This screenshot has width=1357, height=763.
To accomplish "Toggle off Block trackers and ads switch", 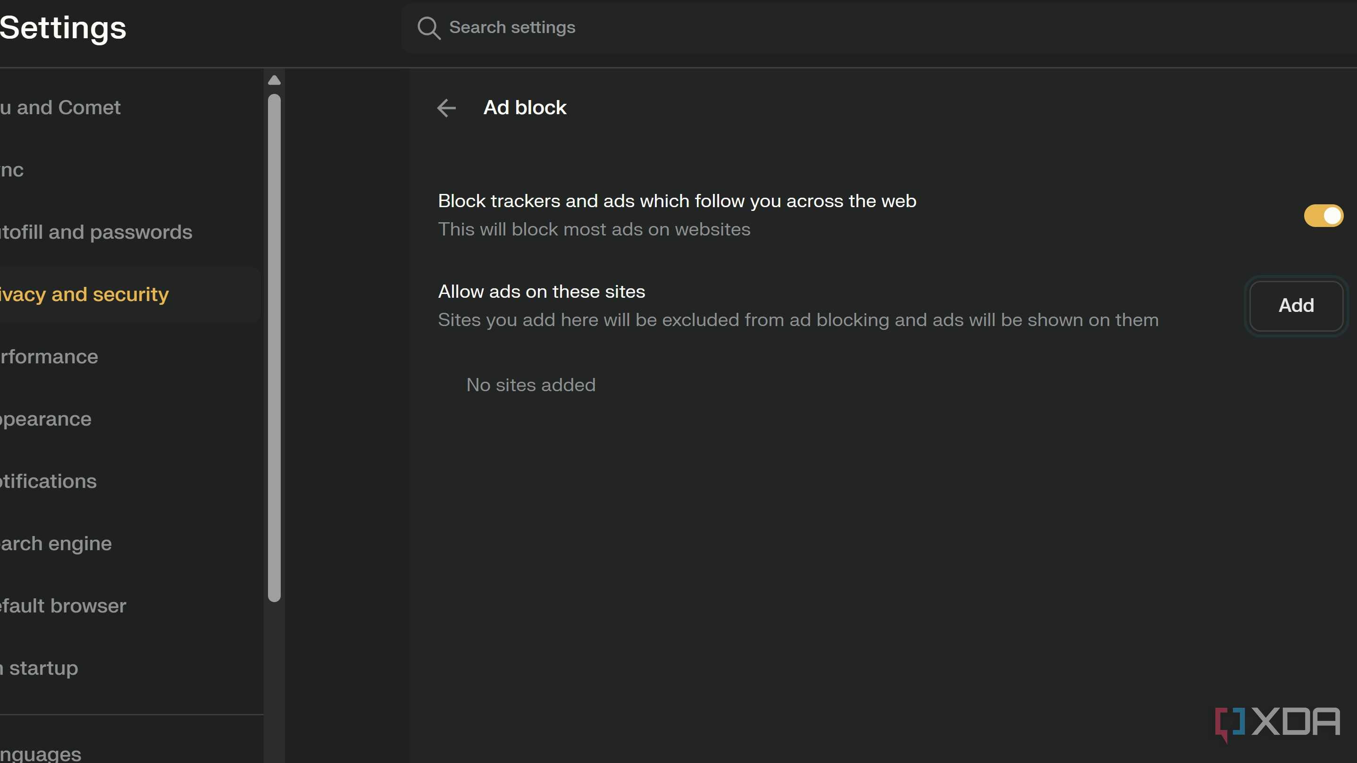I will click(1323, 216).
